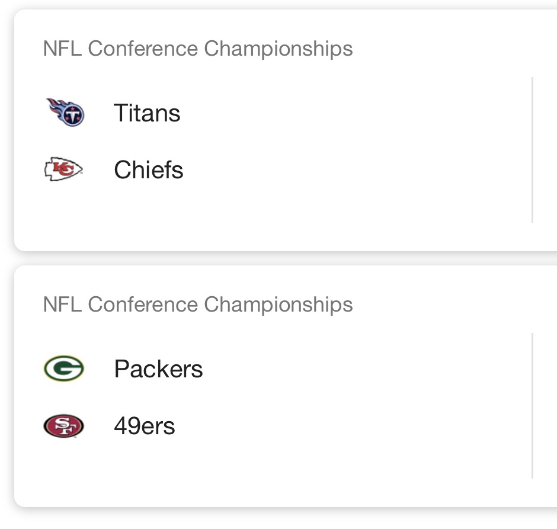Select the 49ers team name

coord(145,426)
